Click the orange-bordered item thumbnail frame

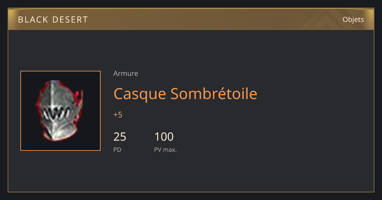[60, 111]
